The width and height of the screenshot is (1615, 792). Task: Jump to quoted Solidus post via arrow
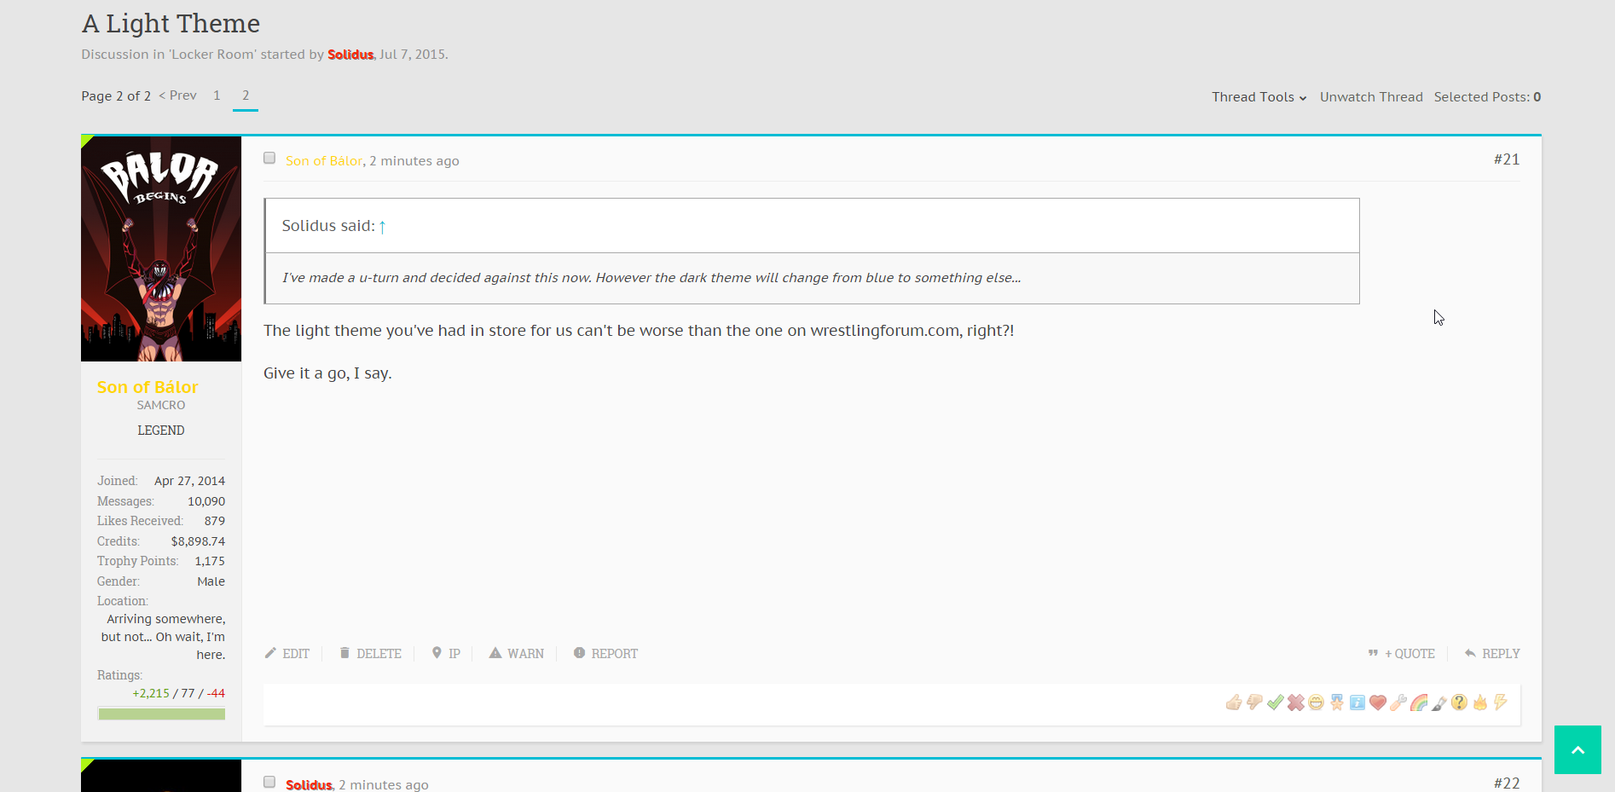[x=383, y=227]
